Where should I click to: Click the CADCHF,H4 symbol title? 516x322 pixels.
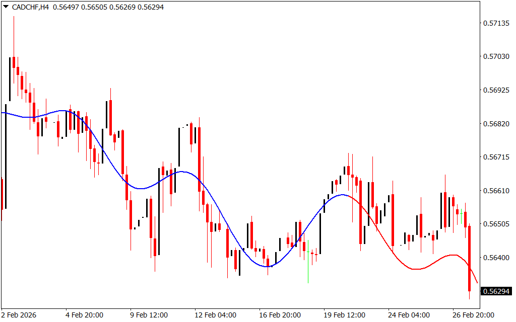(30, 7)
